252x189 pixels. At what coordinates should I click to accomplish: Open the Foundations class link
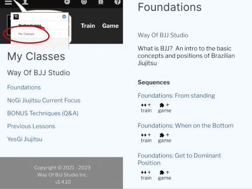pos(24,87)
